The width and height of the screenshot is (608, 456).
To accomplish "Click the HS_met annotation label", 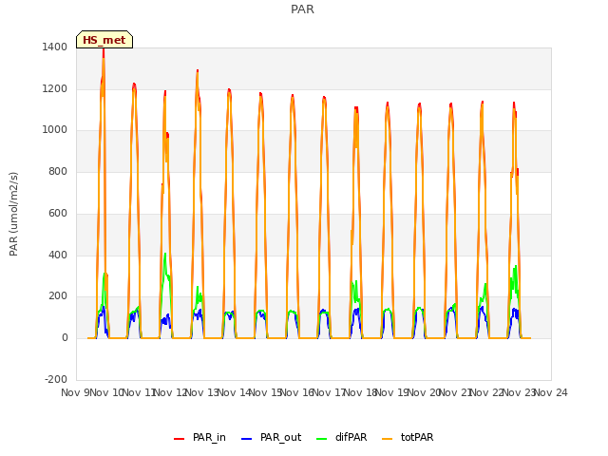I will (x=104, y=40).
